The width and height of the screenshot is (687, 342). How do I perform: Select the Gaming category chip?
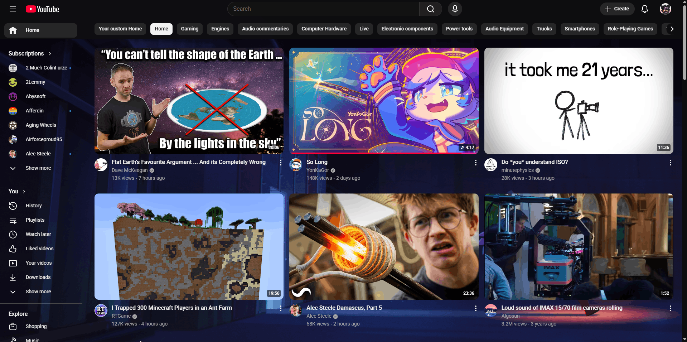(189, 29)
